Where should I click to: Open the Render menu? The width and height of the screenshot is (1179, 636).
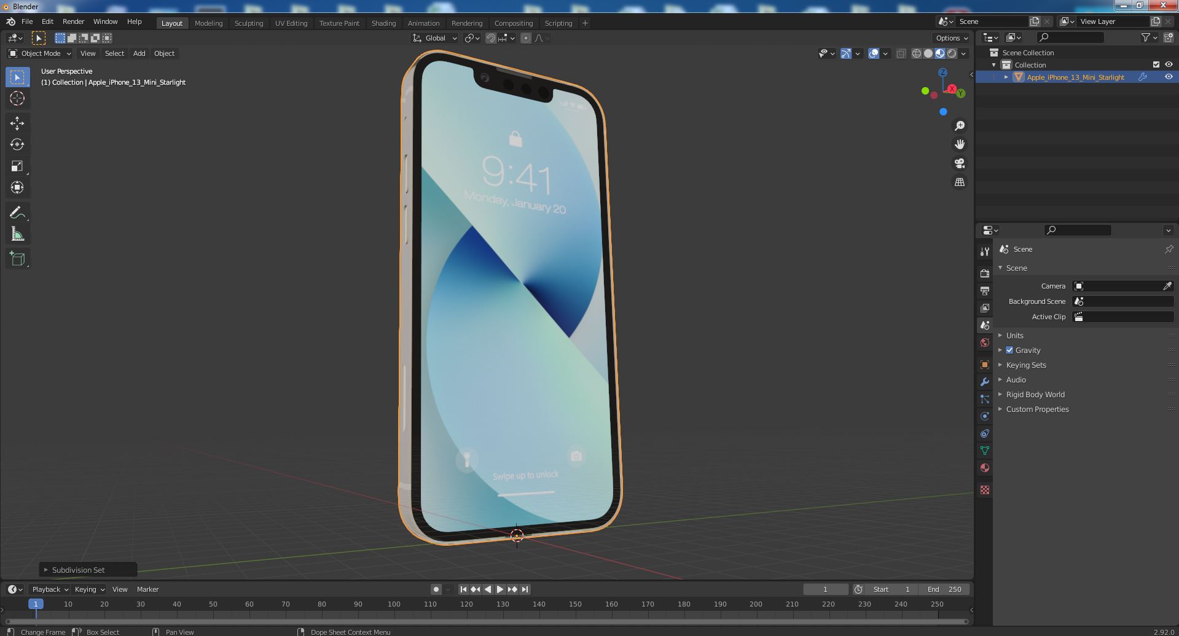coord(73,21)
